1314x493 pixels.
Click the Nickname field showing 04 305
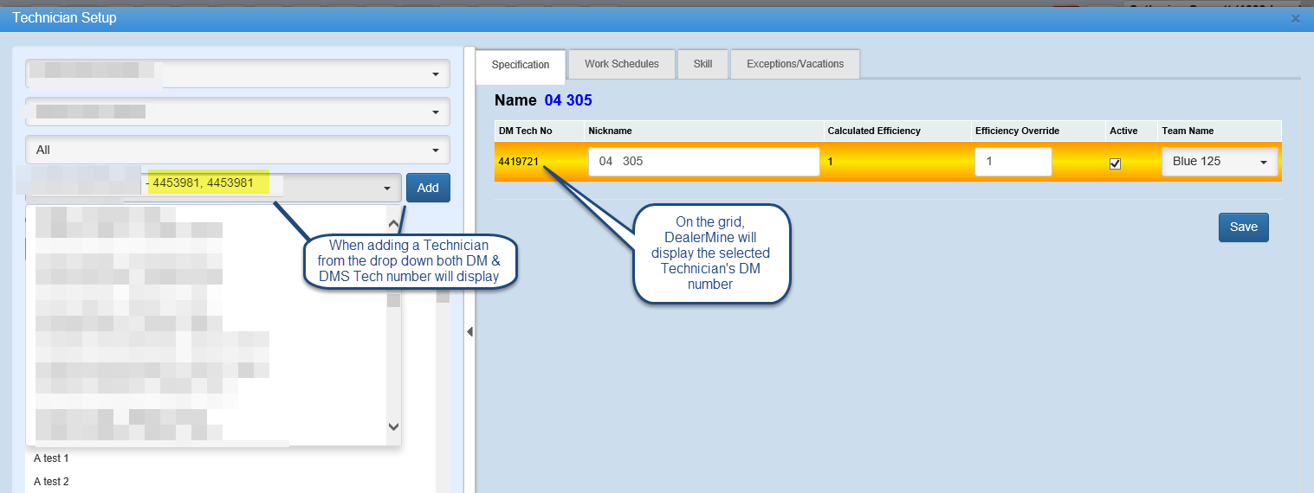click(x=703, y=162)
